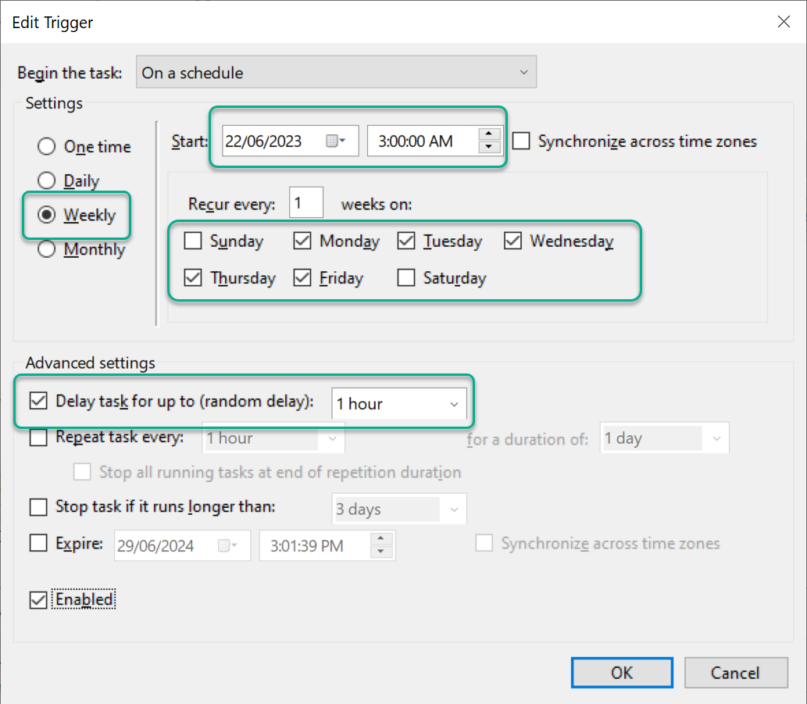Check the Saturday checkbox

[405, 278]
